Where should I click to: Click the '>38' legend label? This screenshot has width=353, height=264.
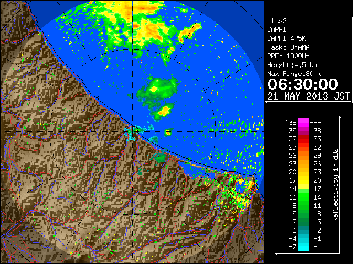pos(291,123)
